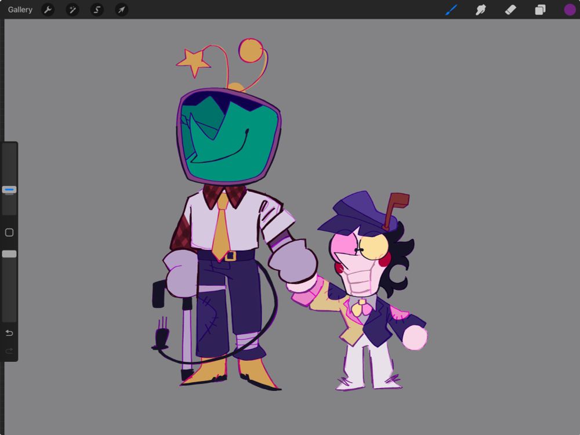
Task: Return to the Gallery
Action: pyautogui.click(x=20, y=10)
